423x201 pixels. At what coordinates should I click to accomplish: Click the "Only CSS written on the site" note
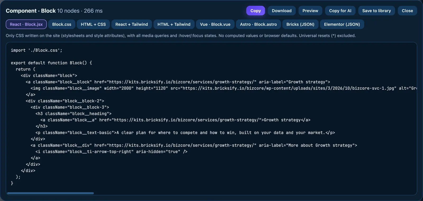point(181,36)
